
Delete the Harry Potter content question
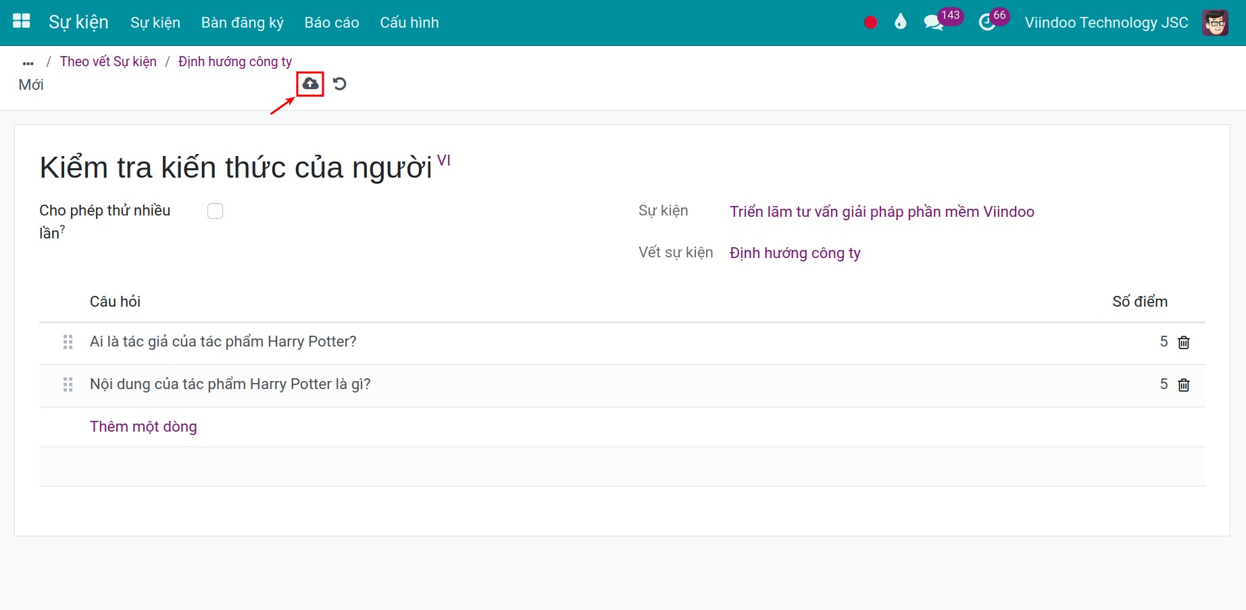[x=1184, y=385]
